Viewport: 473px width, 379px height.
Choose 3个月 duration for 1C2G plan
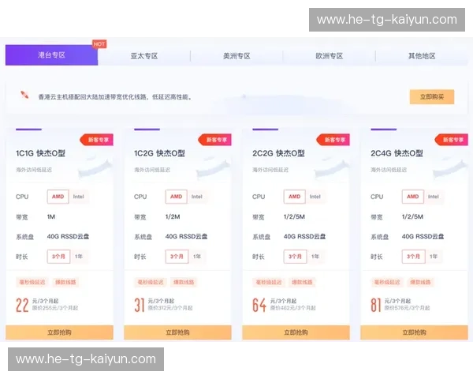[177, 257]
